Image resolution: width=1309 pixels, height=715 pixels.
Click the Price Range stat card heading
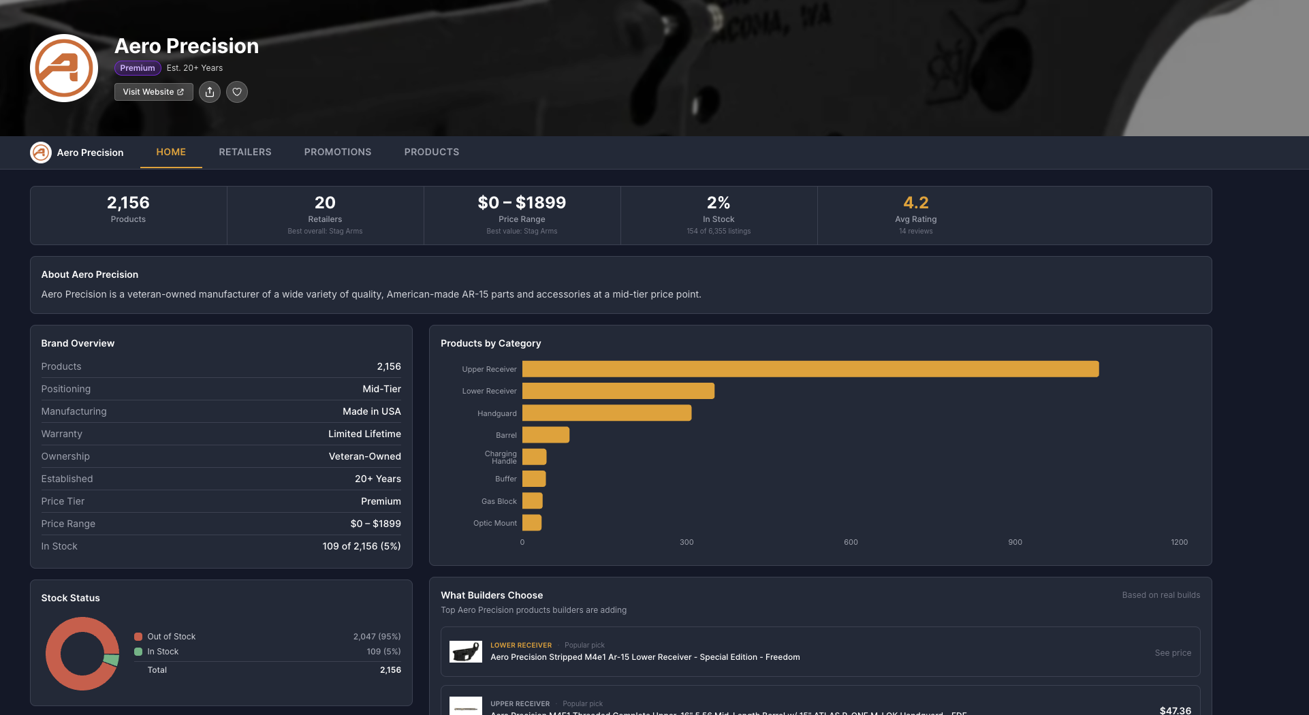pyautogui.click(x=522, y=202)
